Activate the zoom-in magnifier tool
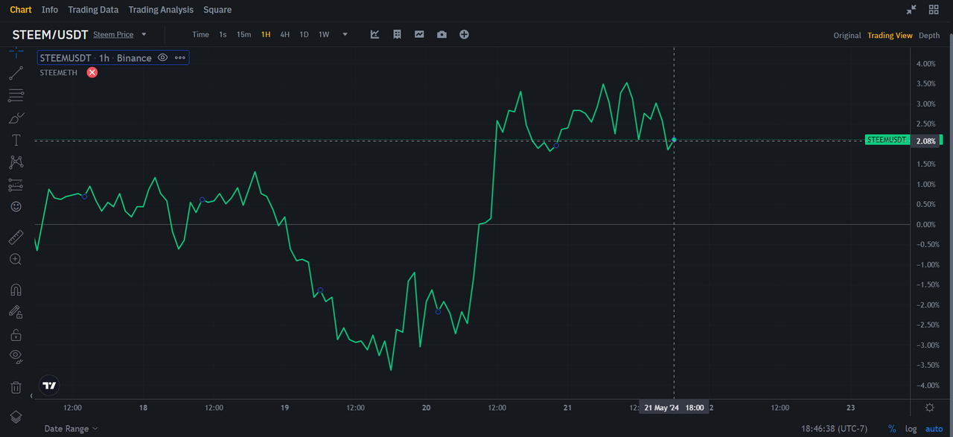The width and height of the screenshot is (953, 437). [x=16, y=259]
